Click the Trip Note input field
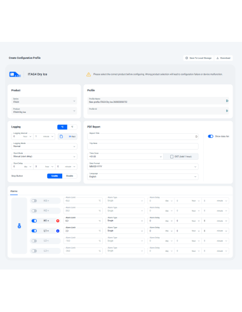This screenshot has width=242, height=312. (x=143, y=146)
